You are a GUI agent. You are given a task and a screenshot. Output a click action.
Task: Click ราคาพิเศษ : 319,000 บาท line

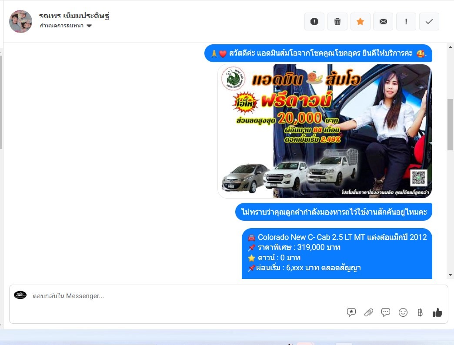(x=294, y=247)
